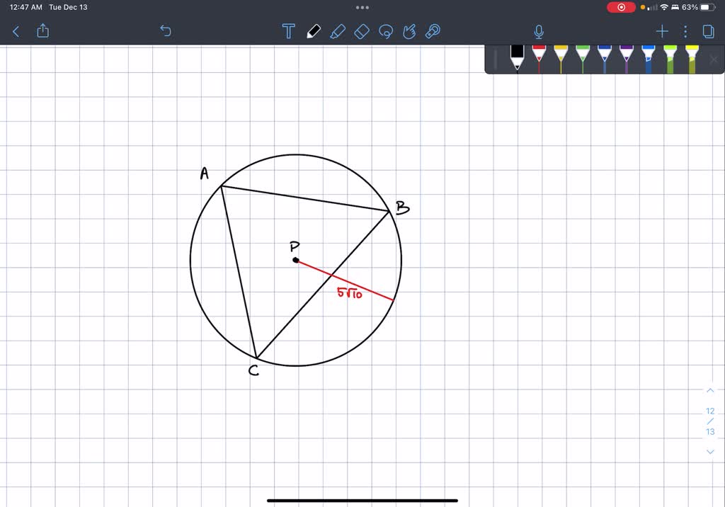The width and height of the screenshot is (725, 507).
Task: Open the more options menu
Action: click(684, 31)
